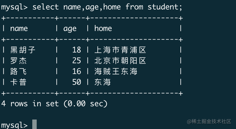The height and width of the screenshot is (129, 236).
Task: Click the age value 25
Action: click(77, 61)
